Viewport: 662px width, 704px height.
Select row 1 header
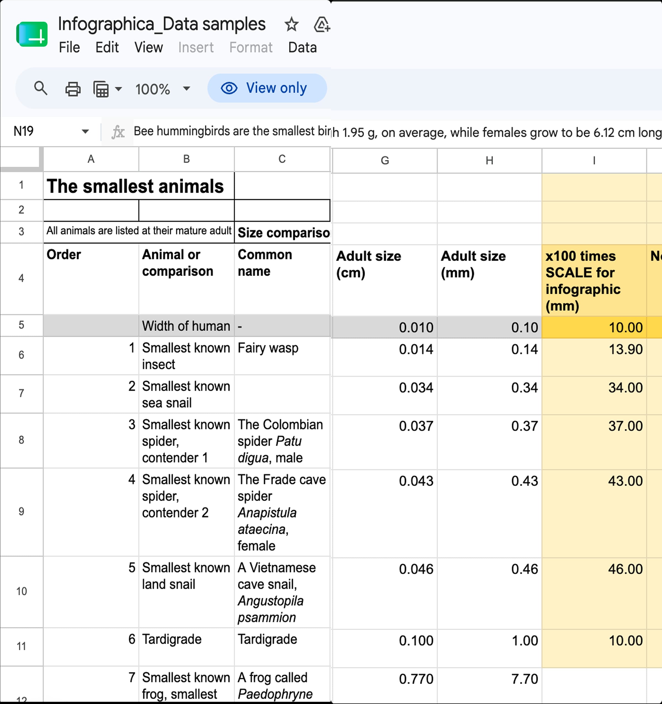[x=22, y=185]
